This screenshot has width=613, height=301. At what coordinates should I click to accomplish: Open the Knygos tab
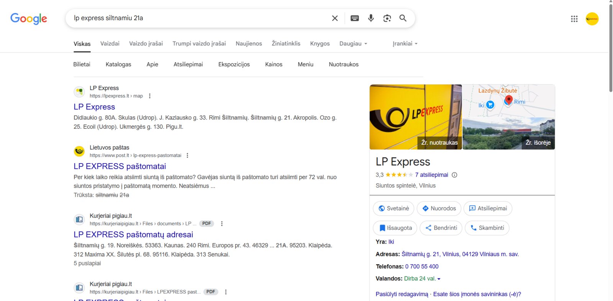tap(320, 44)
